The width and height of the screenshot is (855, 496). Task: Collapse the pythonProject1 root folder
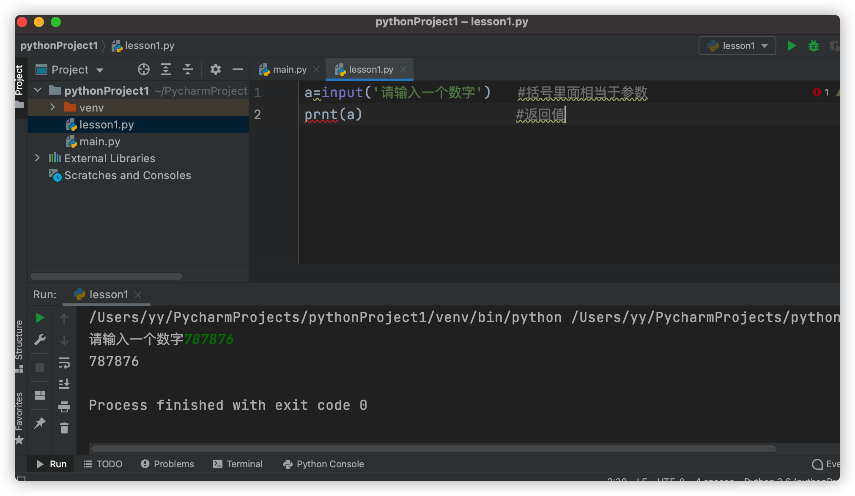(x=38, y=90)
